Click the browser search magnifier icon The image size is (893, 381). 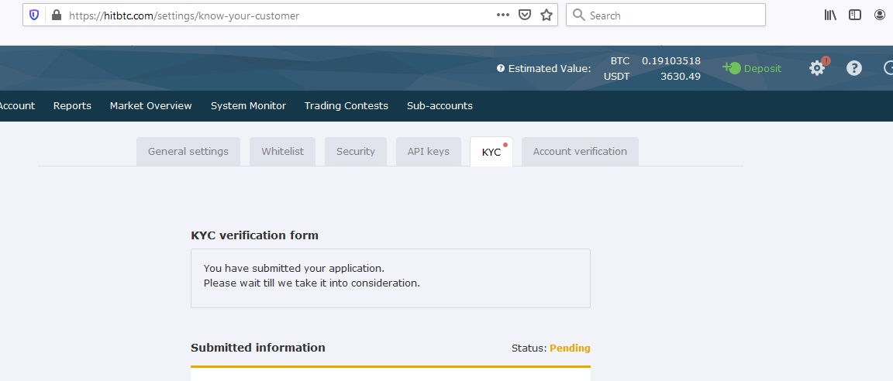pyautogui.click(x=578, y=15)
